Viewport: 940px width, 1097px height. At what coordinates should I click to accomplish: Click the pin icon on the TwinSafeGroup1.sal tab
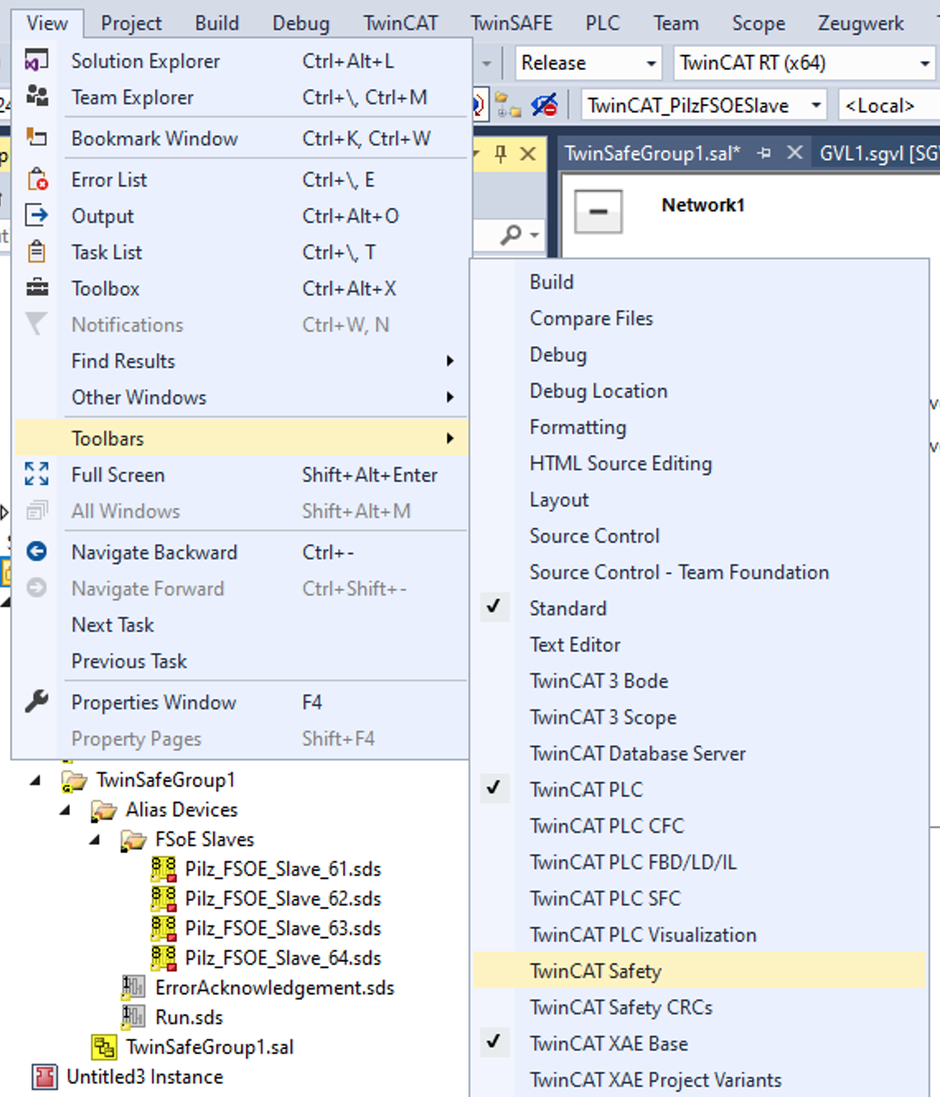[764, 153]
